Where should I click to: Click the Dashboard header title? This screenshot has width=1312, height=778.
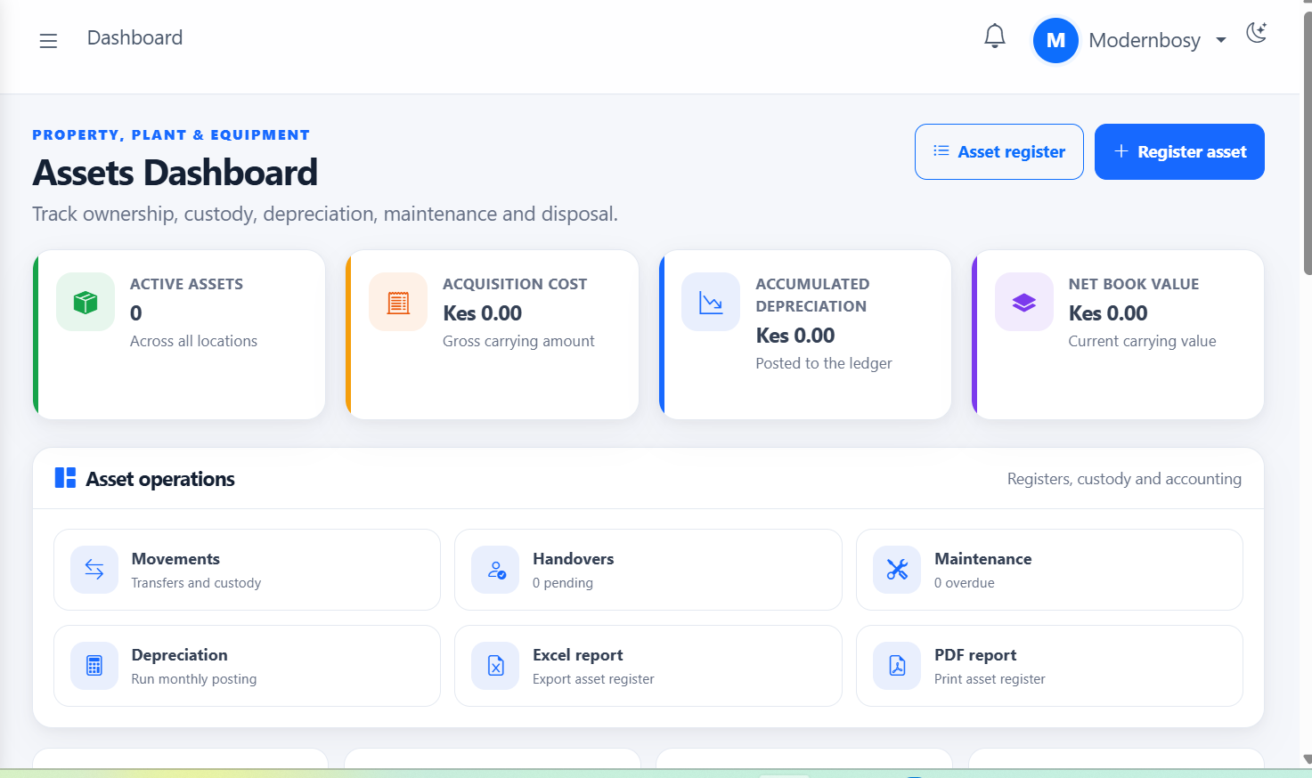134,37
